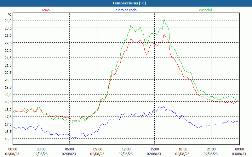Click the "02/08/23" date under 12:00
252x157 pixels.
pyautogui.click(x=126, y=154)
